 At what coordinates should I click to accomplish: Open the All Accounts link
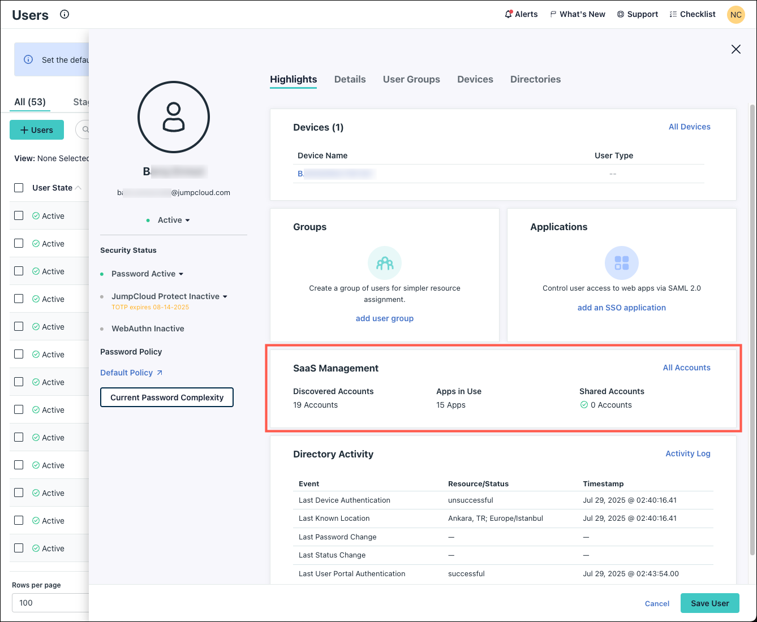point(686,368)
